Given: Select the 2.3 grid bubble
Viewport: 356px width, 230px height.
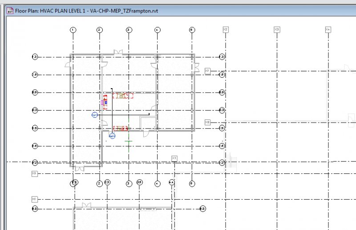Looking at the screenshot, I should [x=107, y=182].
